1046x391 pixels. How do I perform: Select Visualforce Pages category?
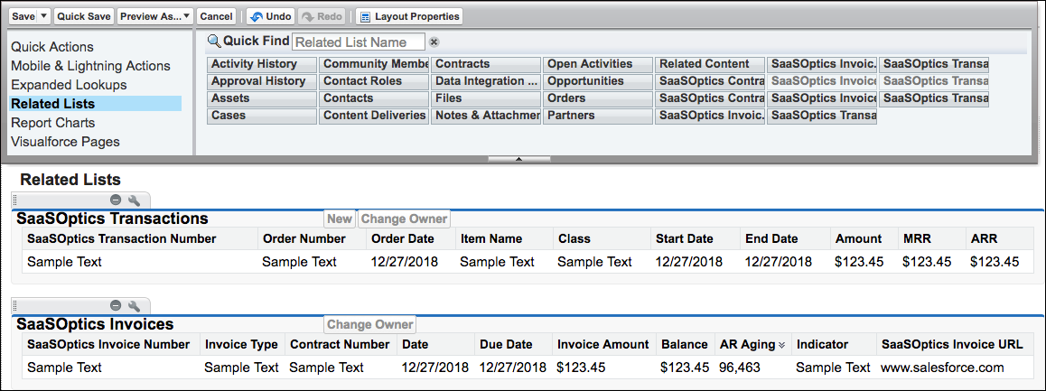coord(65,142)
